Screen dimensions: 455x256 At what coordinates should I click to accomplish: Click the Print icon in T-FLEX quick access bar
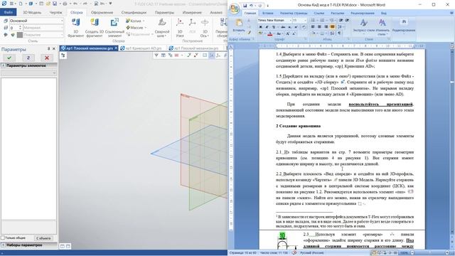click(x=65, y=4)
